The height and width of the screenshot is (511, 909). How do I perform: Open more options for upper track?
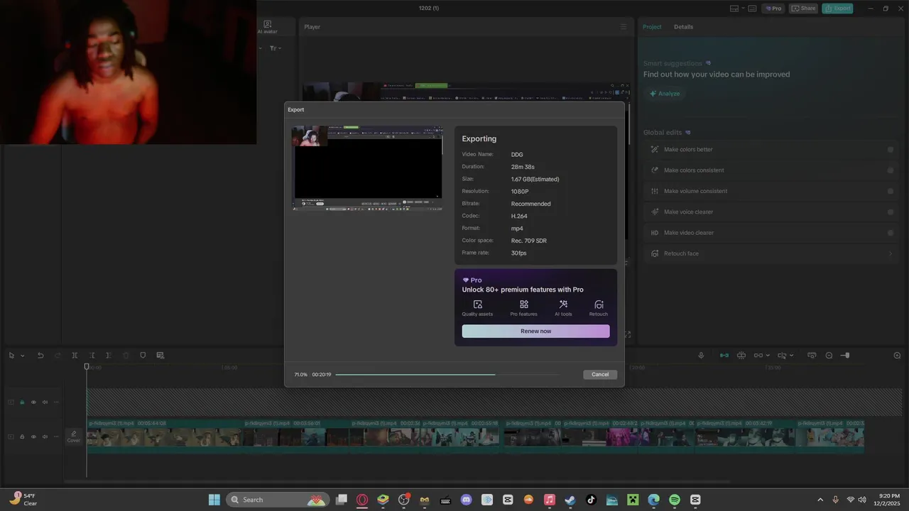point(56,402)
